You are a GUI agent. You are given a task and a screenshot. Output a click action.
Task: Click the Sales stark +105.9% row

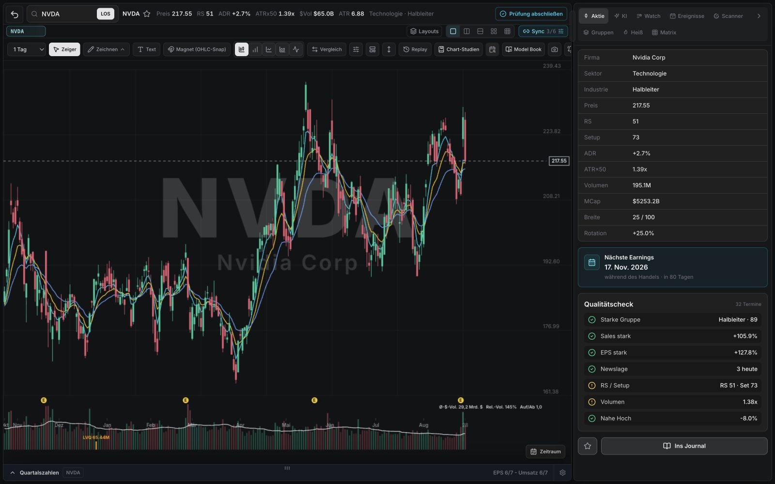point(672,336)
